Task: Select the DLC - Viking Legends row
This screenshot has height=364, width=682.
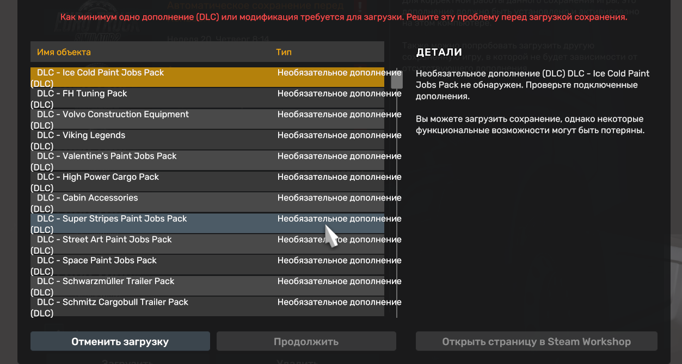Action: click(x=207, y=140)
